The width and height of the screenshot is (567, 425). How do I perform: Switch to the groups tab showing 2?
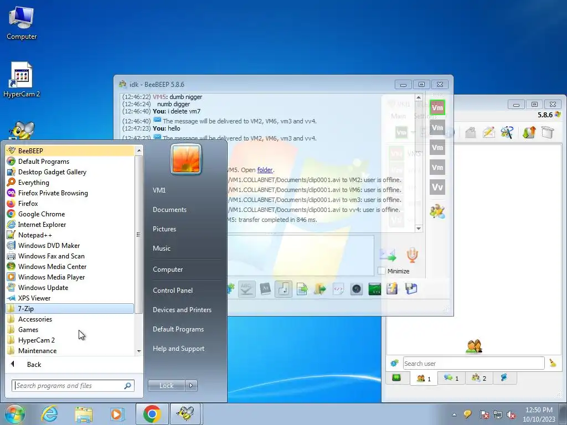coord(479,378)
